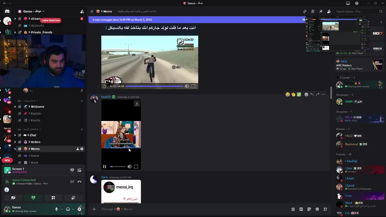
Task: Open the Apps launcher icon in message bar
Action: 325,209
